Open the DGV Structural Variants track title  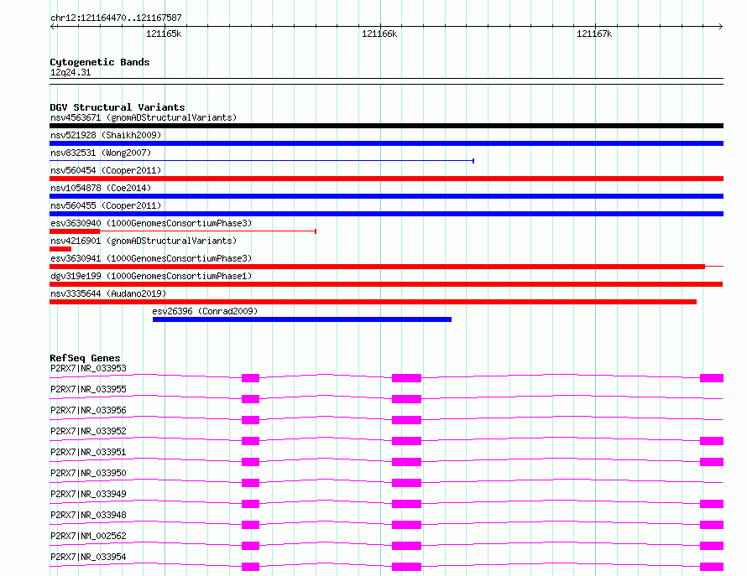pos(118,107)
